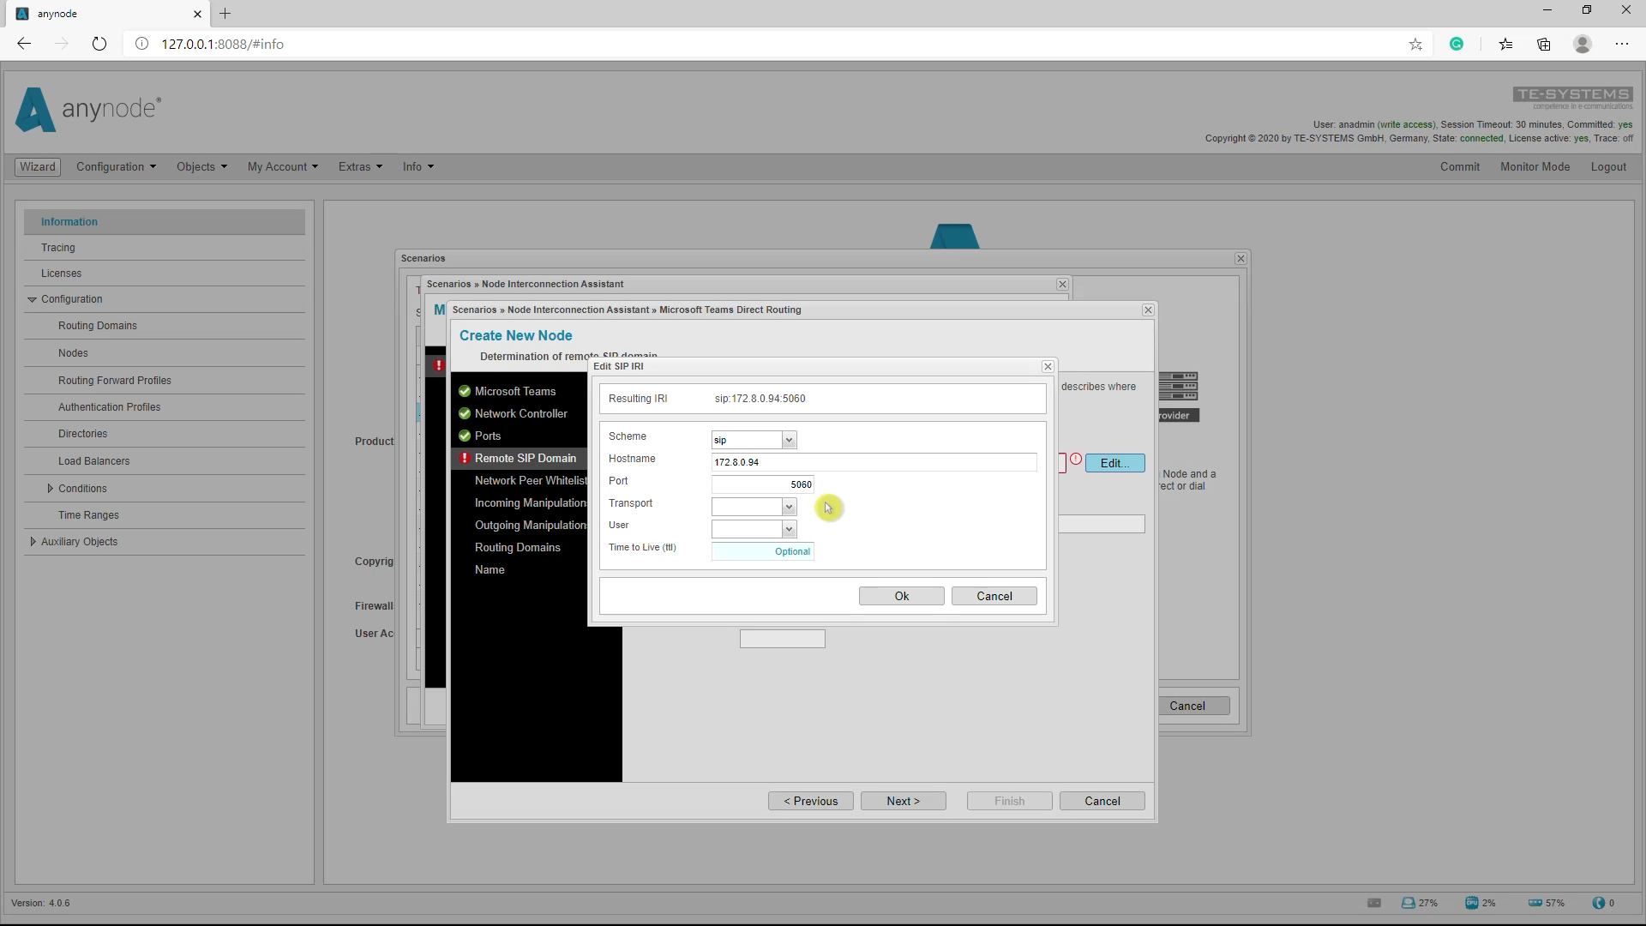The width and height of the screenshot is (1646, 926).
Task: Click the < Previous wizard button
Action: point(811,801)
